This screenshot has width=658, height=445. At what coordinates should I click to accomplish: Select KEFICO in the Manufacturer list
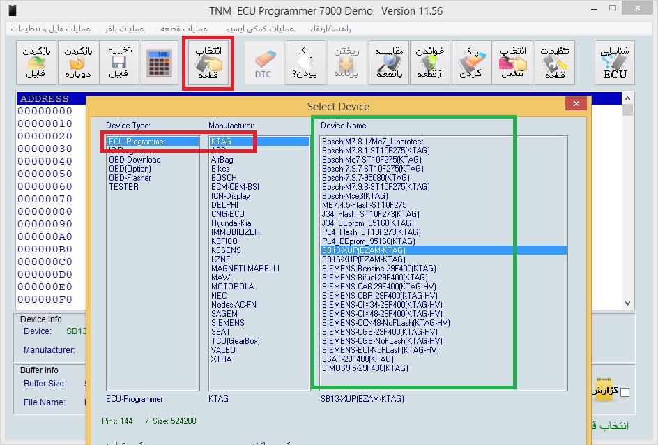224,241
